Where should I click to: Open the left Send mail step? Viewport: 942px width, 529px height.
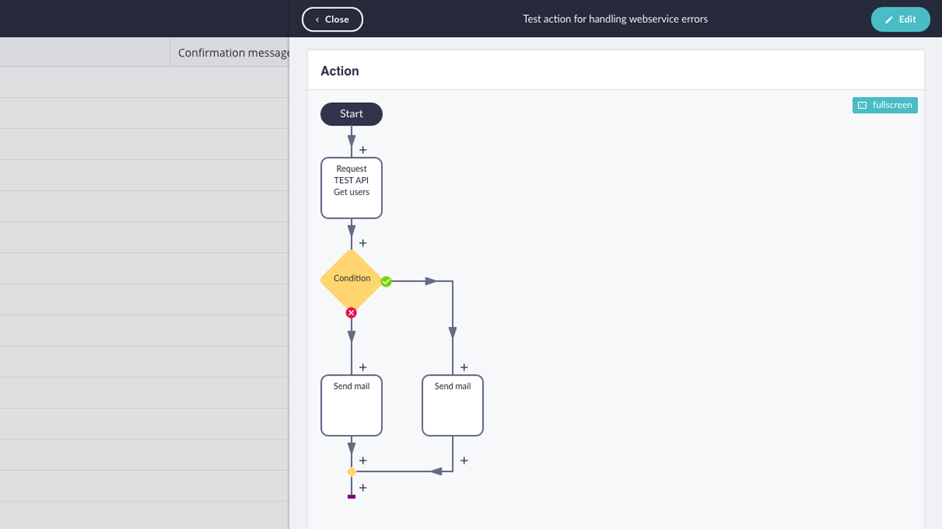click(351, 406)
